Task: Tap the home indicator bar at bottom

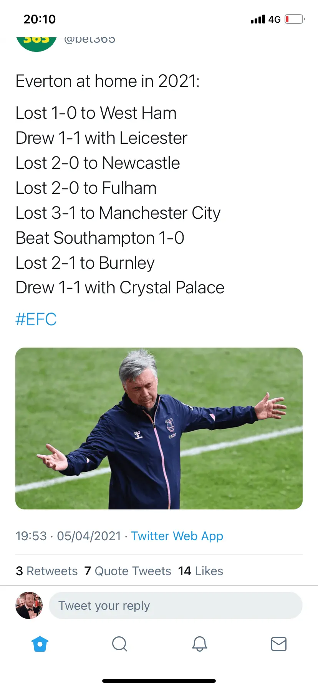Action: [x=159, y=681]
